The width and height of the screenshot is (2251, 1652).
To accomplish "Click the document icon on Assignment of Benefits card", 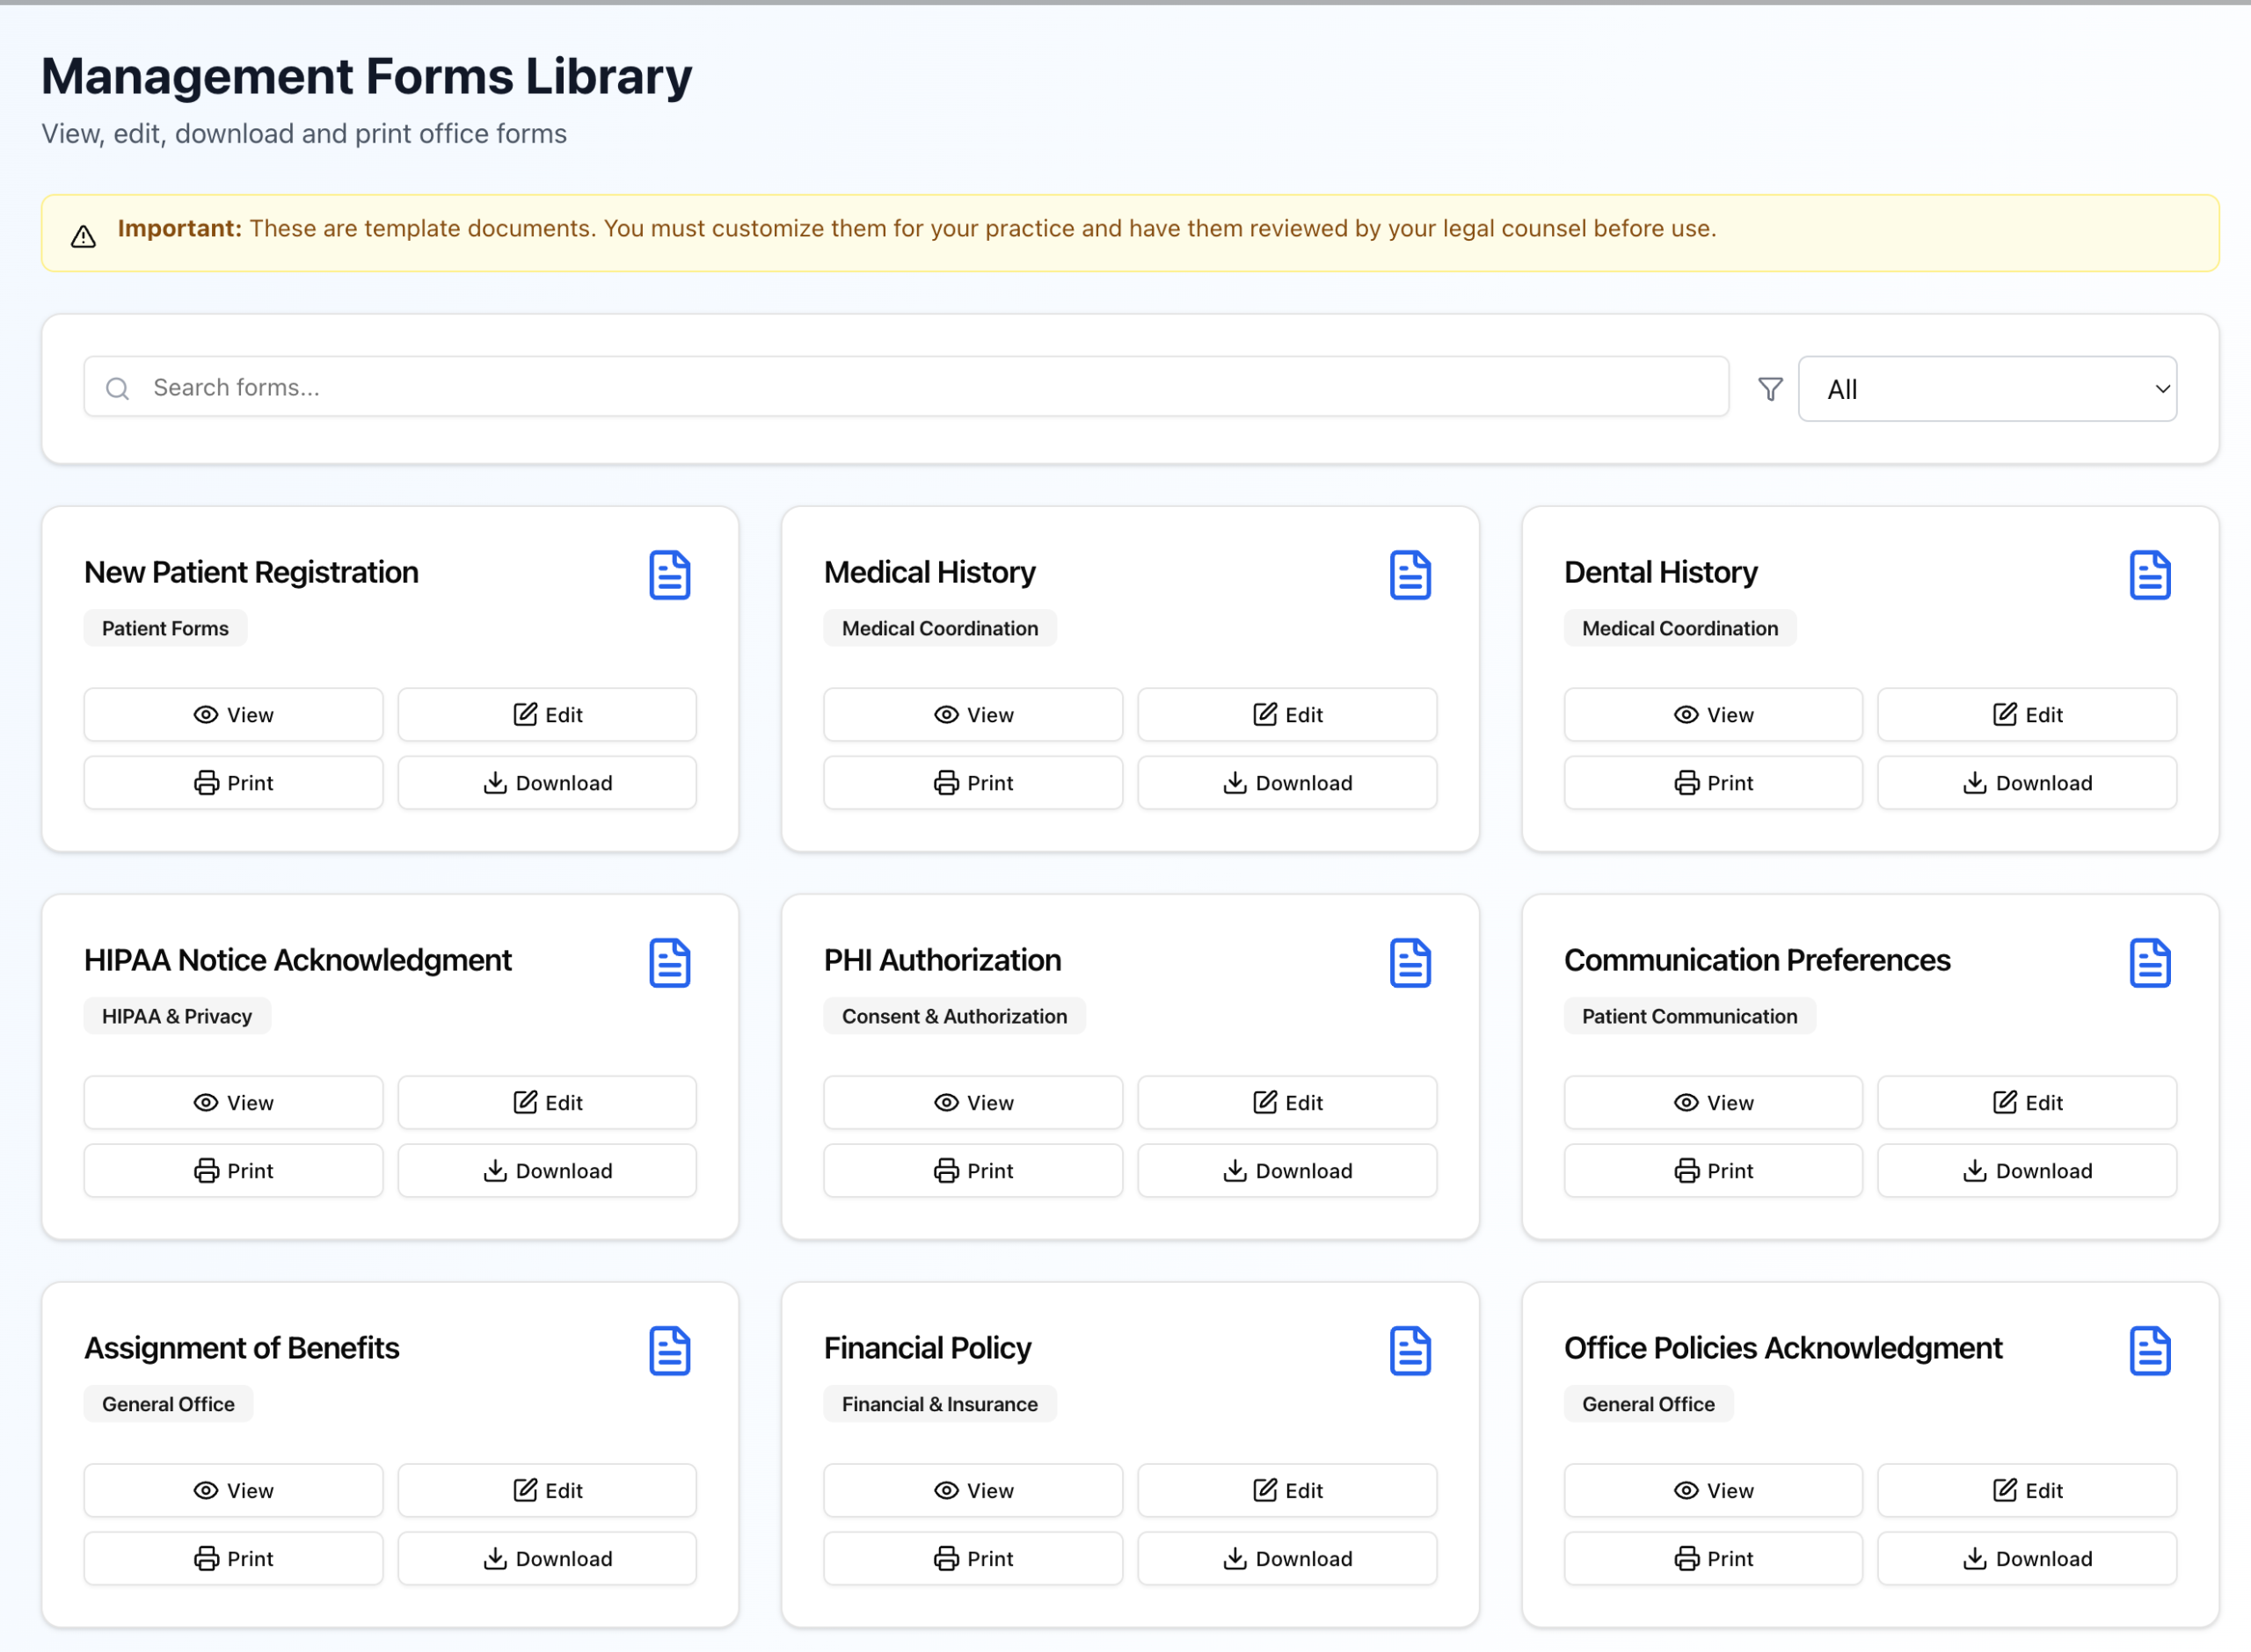I will 669,1351.
